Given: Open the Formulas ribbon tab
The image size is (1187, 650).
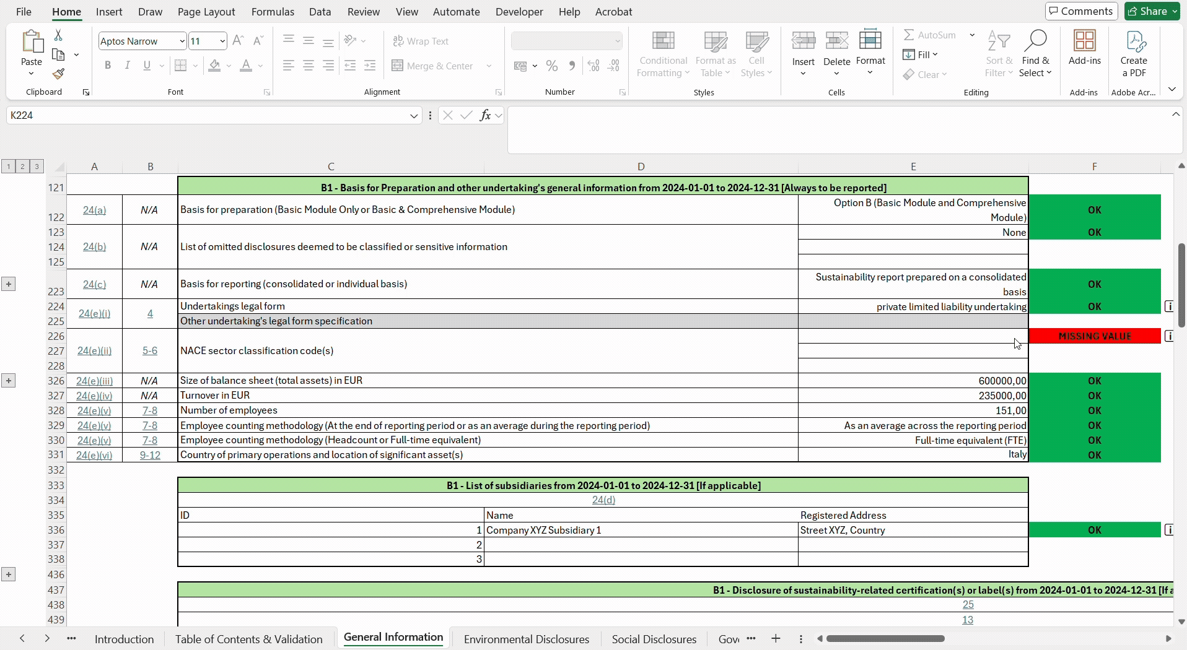Looking at the screenshot, I should pos(273,12).
